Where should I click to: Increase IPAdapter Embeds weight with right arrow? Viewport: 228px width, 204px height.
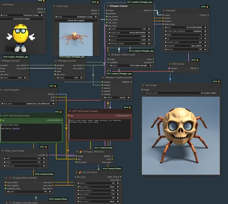point(149,29)
